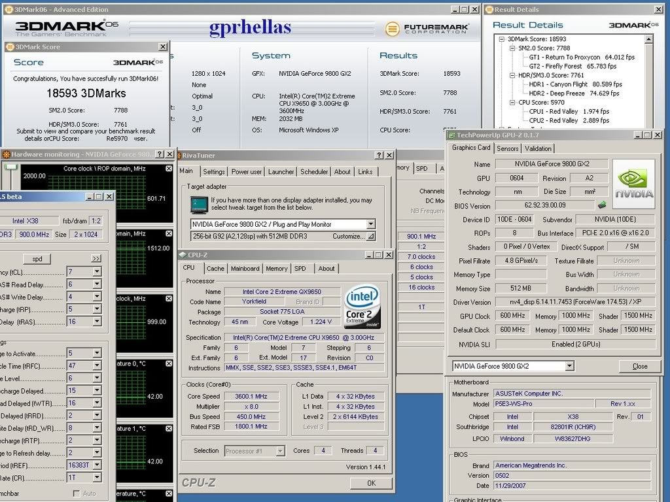Click the Result Details window title icon
Viewport: 670px width, 502px height.
[489, 9]
